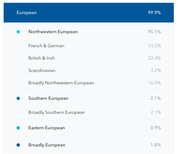This screenshot has width=178, height=154.
Task: Click the Northwestern European color dot
Action: pos(18,32)
